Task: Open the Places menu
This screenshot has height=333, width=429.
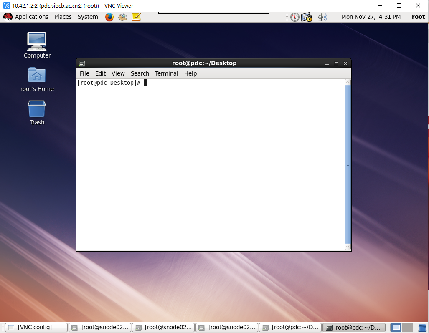Action: click(x=63, y=17)
